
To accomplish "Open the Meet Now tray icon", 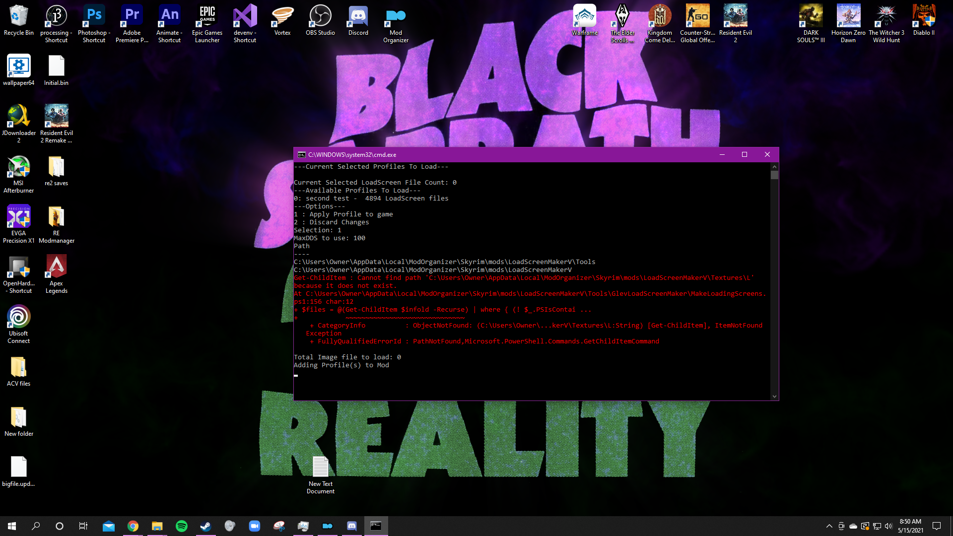I will pyautogui.click(x=841, y=526).
